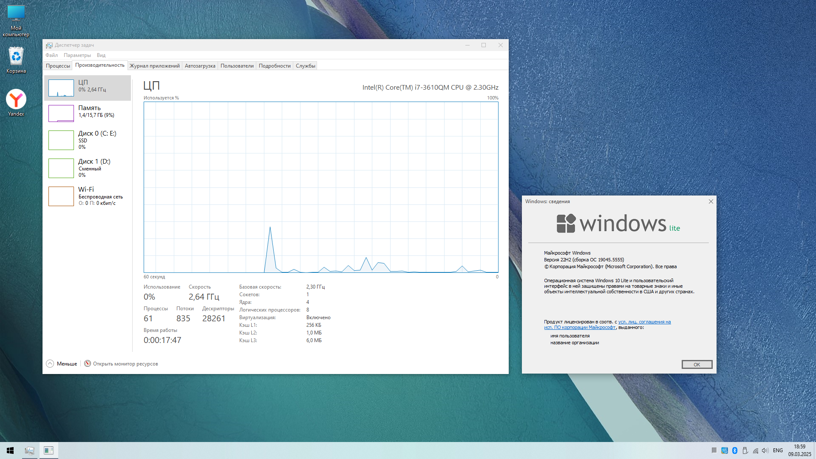
Task: Click the ENG language indicator
Action: (778, 450)
